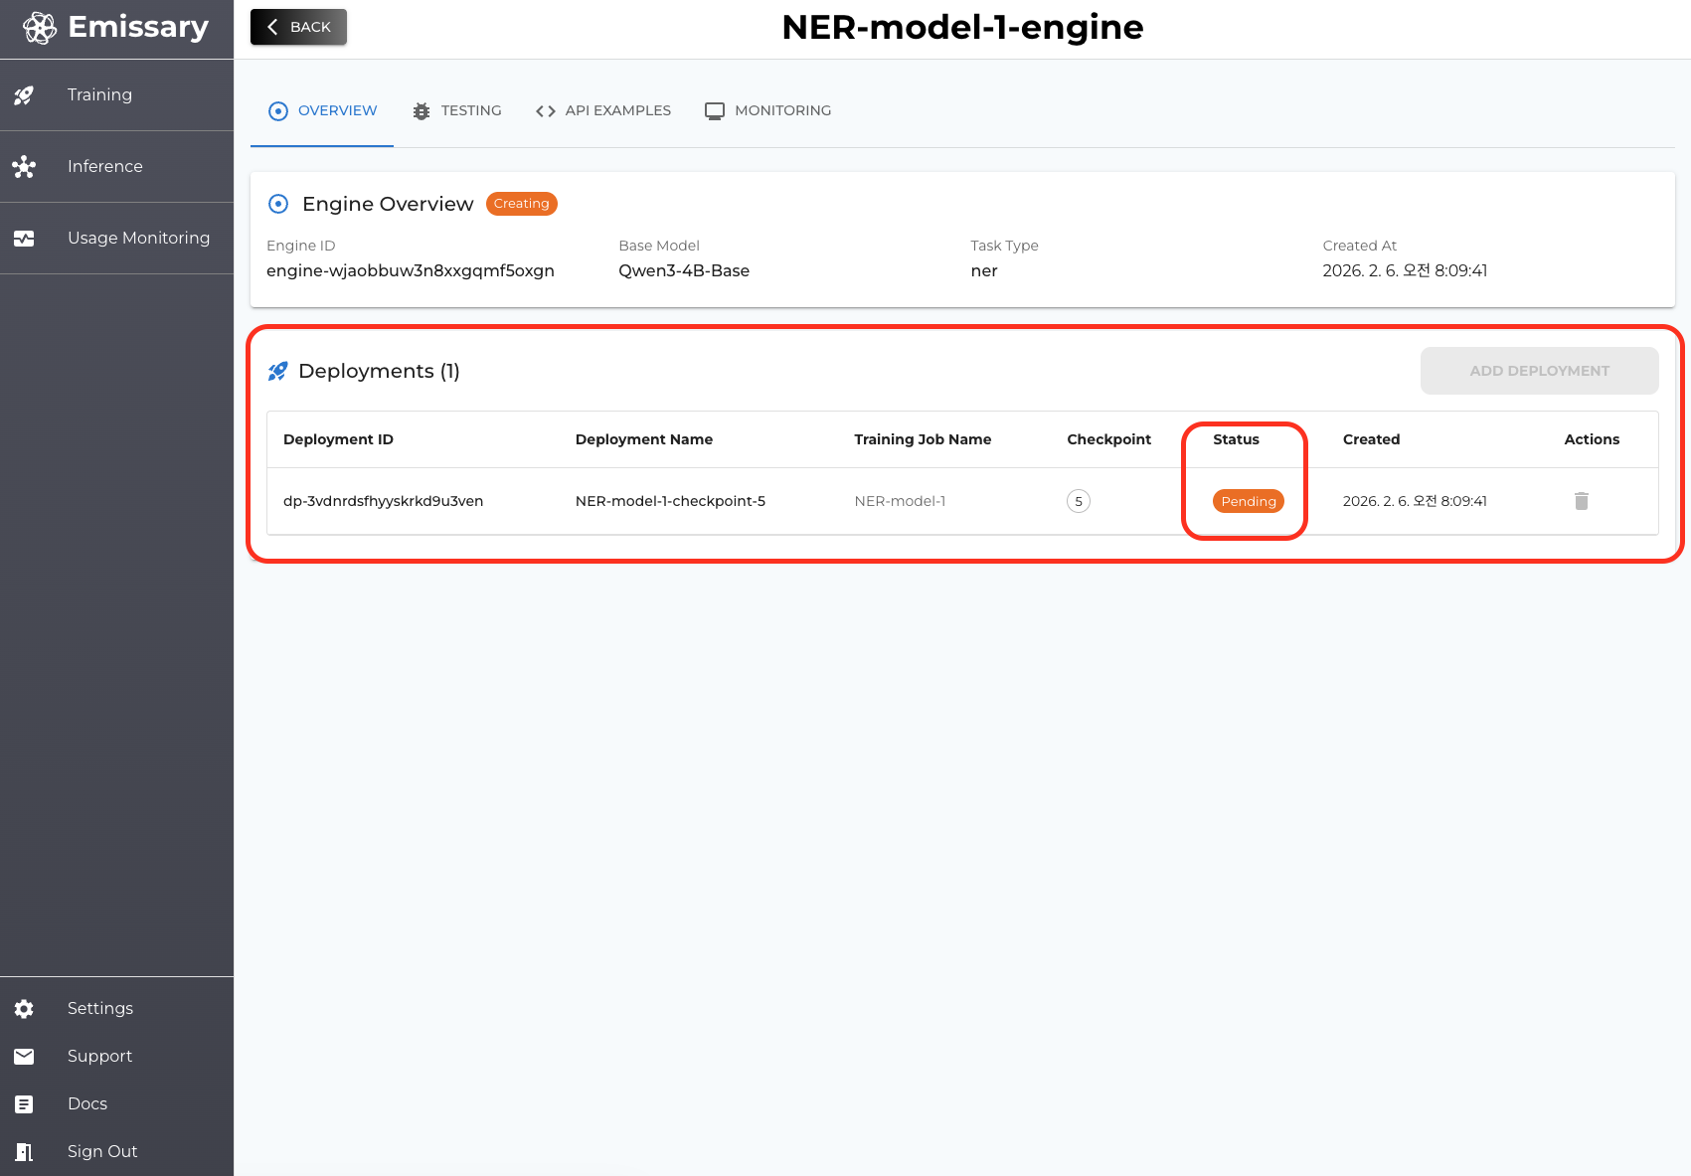The width and height of the screenshot is (1691, 1176).
Task: Click the Usage Monitoring chart icon
Action: click(24, 239)
